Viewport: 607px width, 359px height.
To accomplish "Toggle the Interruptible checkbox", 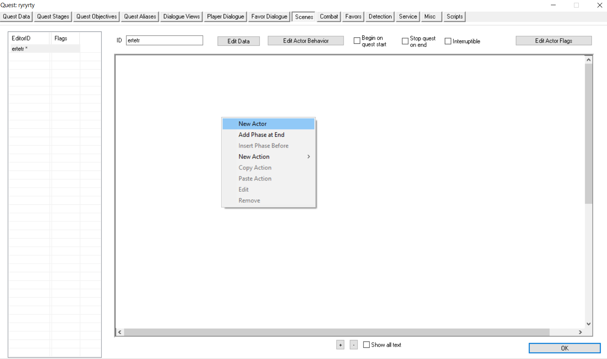I will pyautogui.click(x=448, y=41).
